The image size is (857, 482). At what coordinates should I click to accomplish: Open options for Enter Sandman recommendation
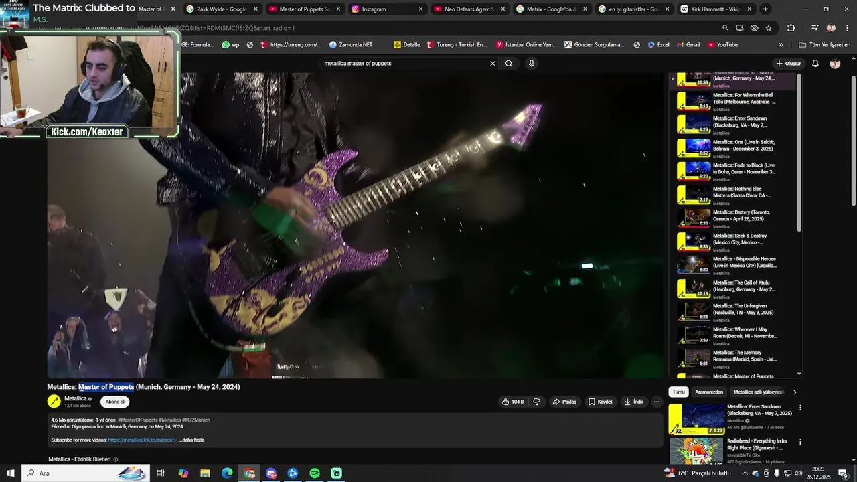click(799, 407)
